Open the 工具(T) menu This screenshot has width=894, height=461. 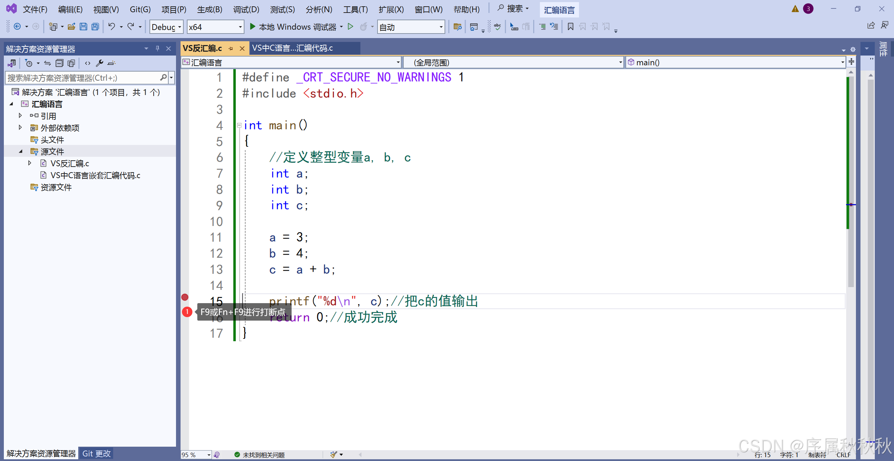pos(356,9)
